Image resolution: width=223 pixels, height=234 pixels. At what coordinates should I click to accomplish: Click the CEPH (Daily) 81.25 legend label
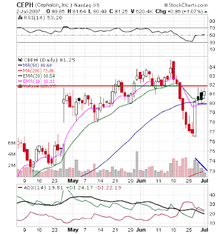[x=49, y=60]
